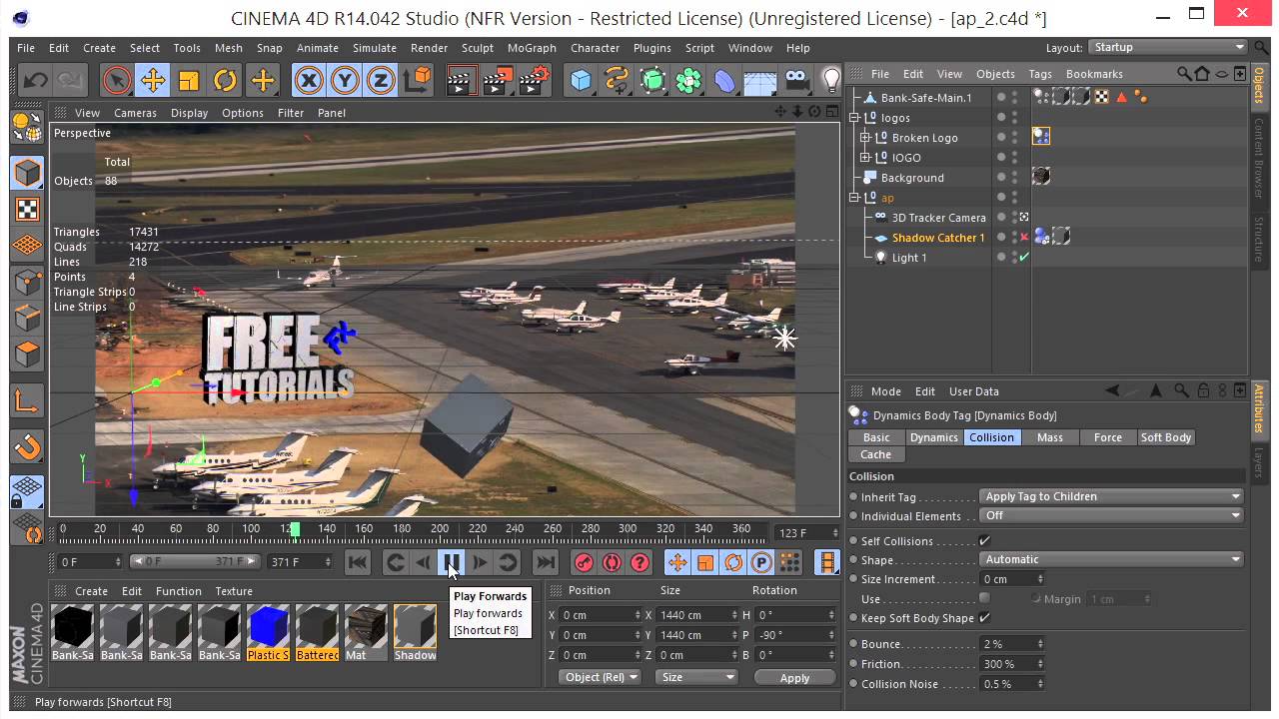Open the timeline filmstrip layout icon
The height and width of the screenshot is (719, 1279).
click(x=827, y=563)
